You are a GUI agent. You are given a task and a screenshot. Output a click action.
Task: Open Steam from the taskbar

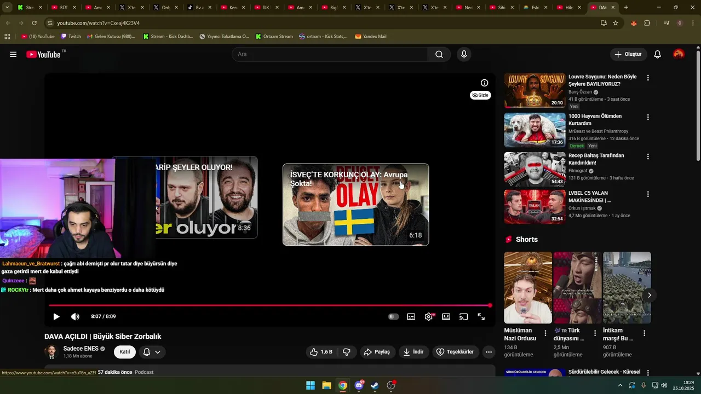coord(375,385)
